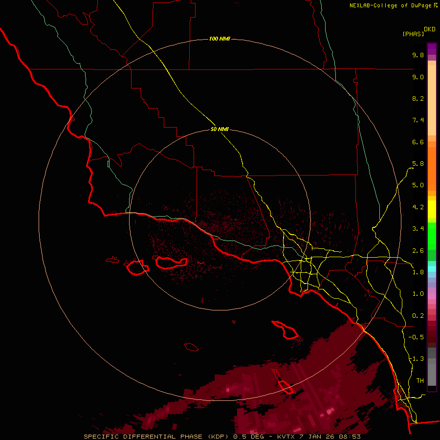Screen dimensions: 440x440
Task: Click the 9.8 scale value
Action: (x=418, y=55)
